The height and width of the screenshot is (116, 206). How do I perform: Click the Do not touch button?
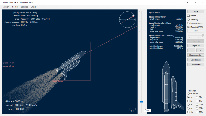coord(196,60)
